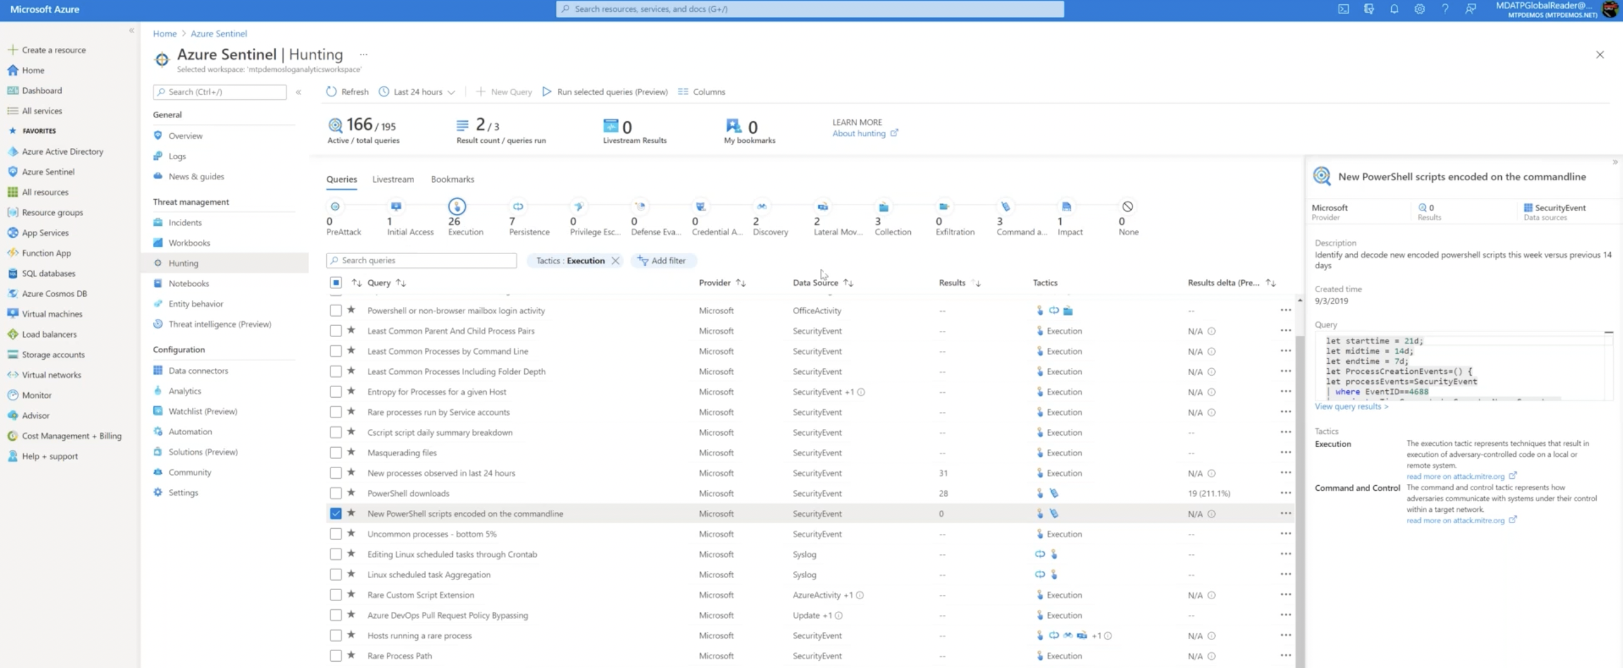Collapse the query details side panel
Screen dimensions: 1623x668
[x=1615, y=162]
